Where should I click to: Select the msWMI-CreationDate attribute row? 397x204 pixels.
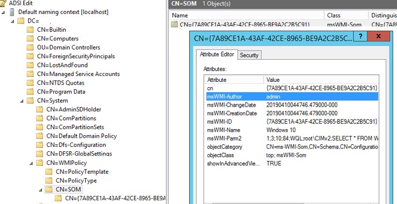[292, 114]
